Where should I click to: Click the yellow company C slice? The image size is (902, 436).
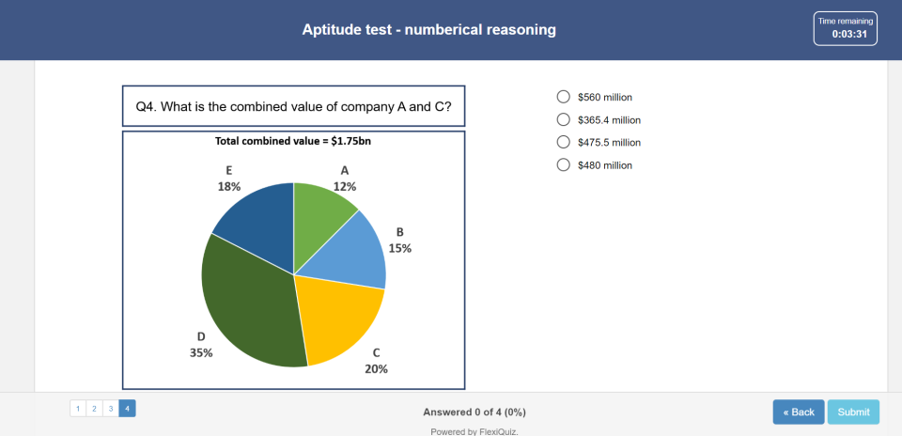coord(338,315)
